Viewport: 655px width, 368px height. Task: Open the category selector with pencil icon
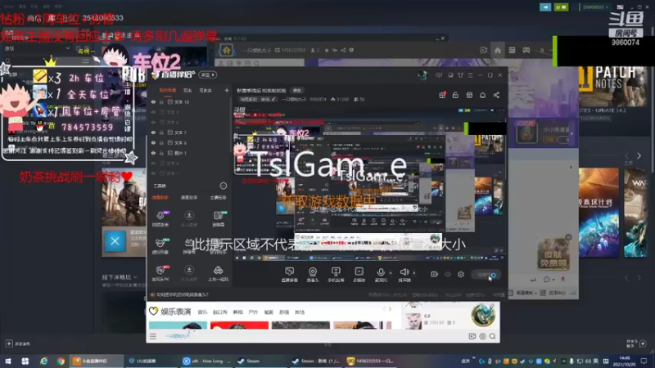click(x=258, y=99)
